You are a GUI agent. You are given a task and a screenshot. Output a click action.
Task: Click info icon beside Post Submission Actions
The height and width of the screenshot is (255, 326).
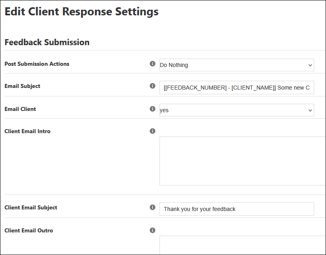pyautogui.click(x=153, y=64)
